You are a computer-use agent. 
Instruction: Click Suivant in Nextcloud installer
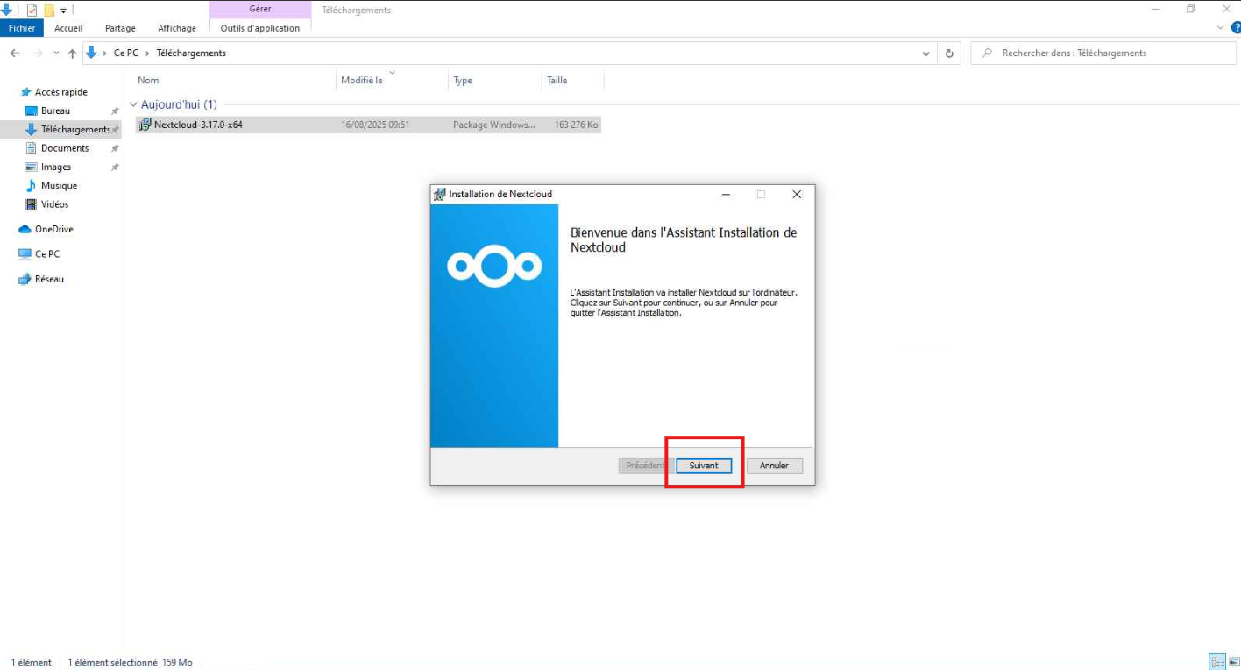(x=703, y=466)
